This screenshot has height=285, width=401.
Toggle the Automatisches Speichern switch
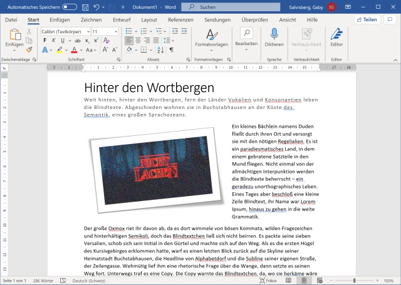[70, 7]
